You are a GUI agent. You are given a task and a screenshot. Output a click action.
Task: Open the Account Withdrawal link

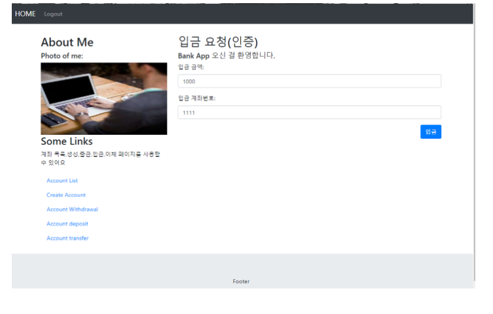coord(72,209)
